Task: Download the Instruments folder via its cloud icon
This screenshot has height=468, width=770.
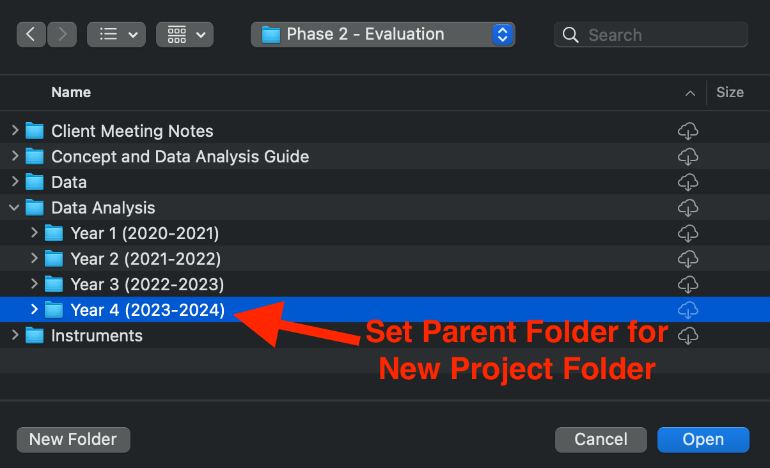Action: click(x=688, y=335)
